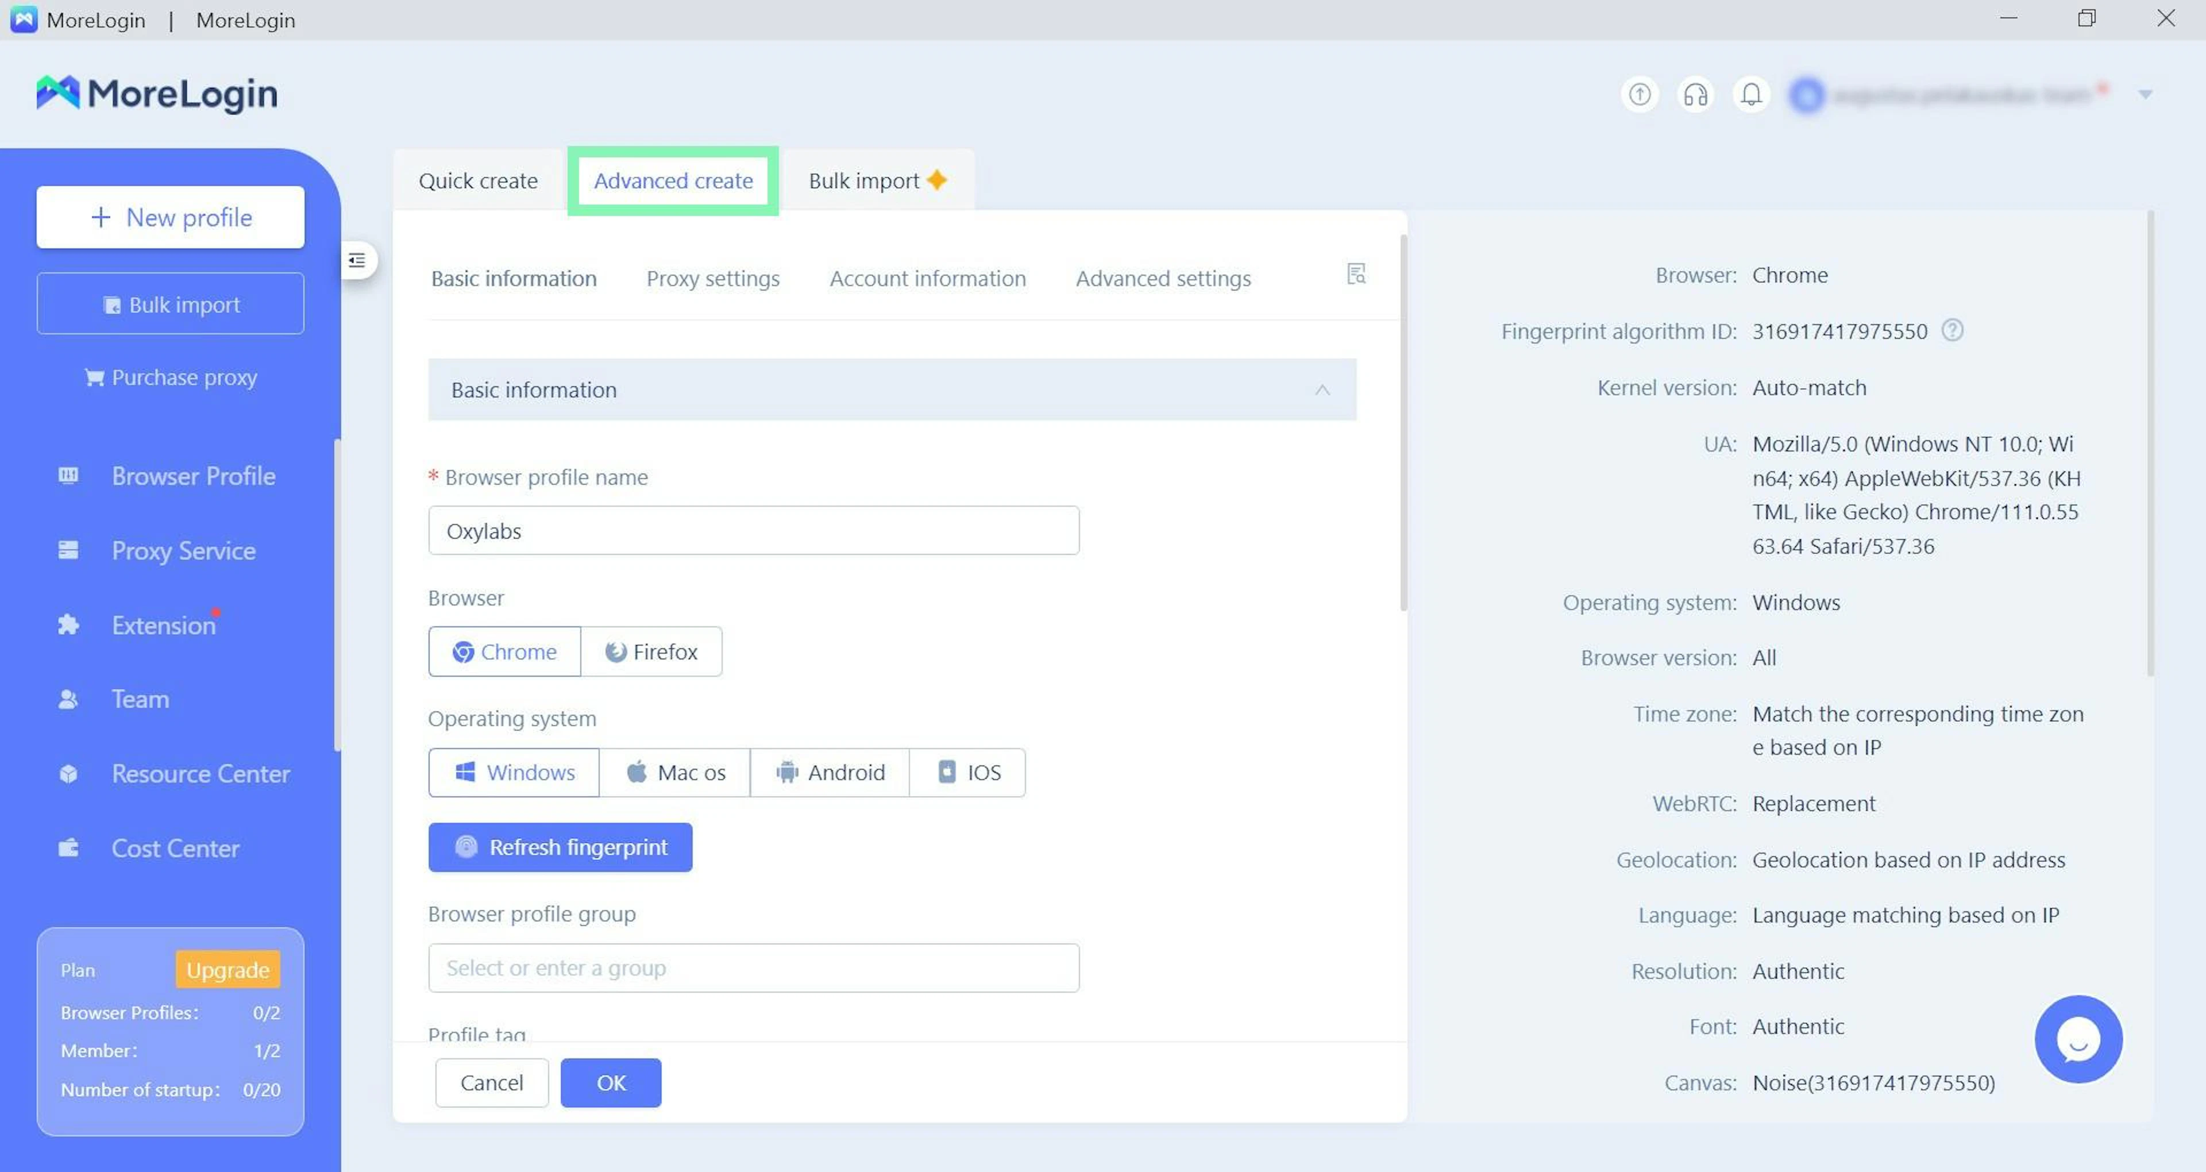Image resolution: width=2206 pixels, height=1172 pixels.
Task: Click the fingerprint summary panel scrollbar
Action: (x=2150, y=444)
